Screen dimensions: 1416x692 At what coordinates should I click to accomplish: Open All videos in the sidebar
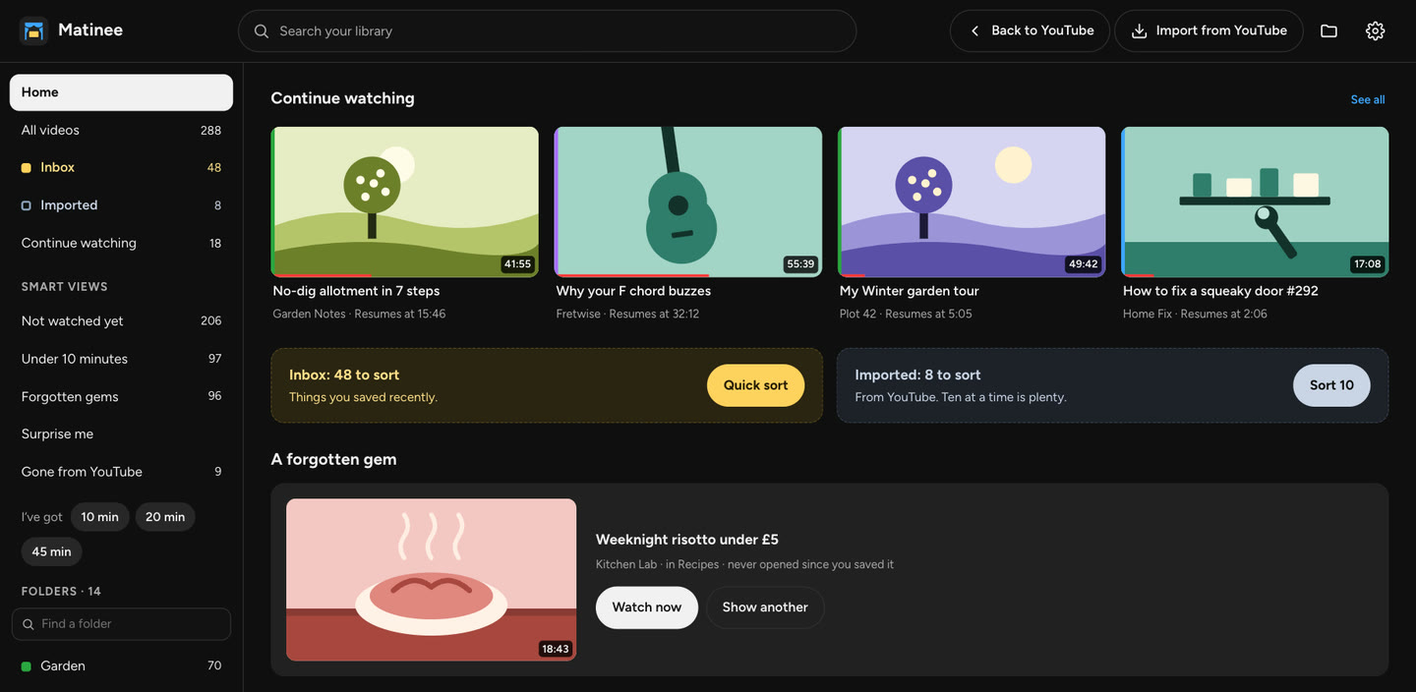click(121, 130)
